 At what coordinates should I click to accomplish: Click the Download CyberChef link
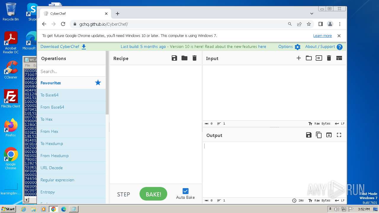coord(60,46)
